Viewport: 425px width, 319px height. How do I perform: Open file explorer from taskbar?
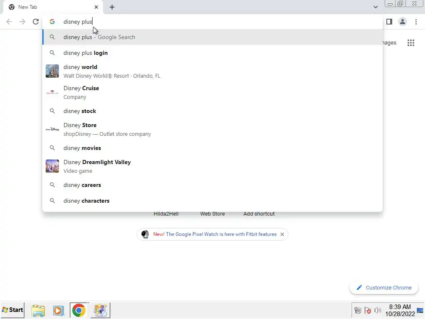tap(38, 310)
